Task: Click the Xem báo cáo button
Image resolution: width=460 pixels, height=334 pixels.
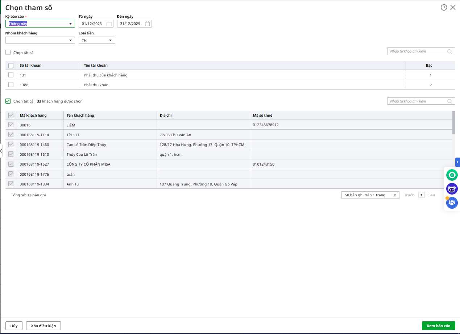Action: (438, 326)
